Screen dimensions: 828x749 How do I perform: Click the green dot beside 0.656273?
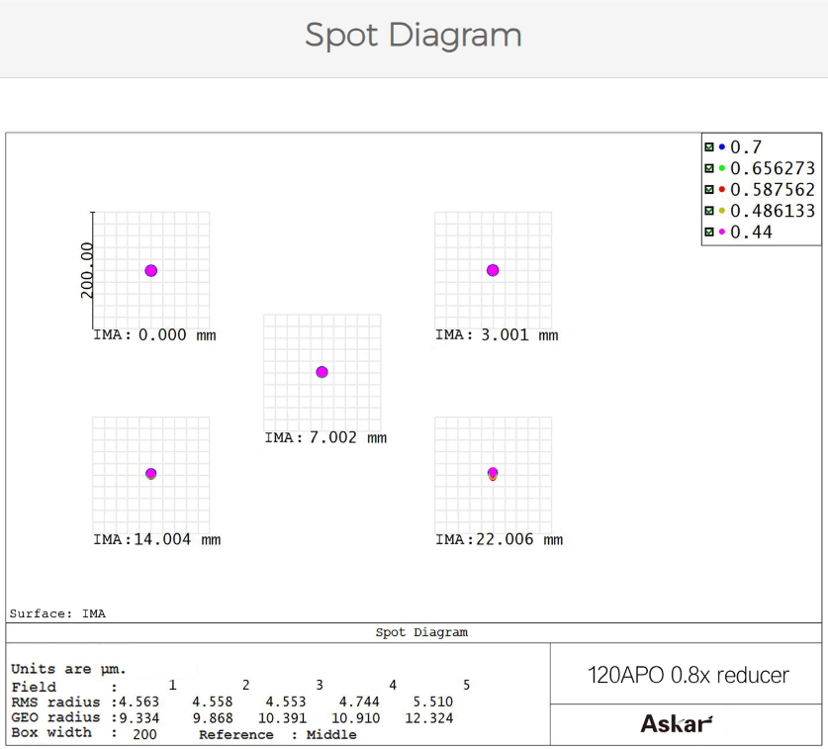[722, 168]
